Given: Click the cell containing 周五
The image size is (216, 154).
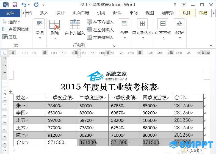Looking at the screenshot, I should 29,120.
